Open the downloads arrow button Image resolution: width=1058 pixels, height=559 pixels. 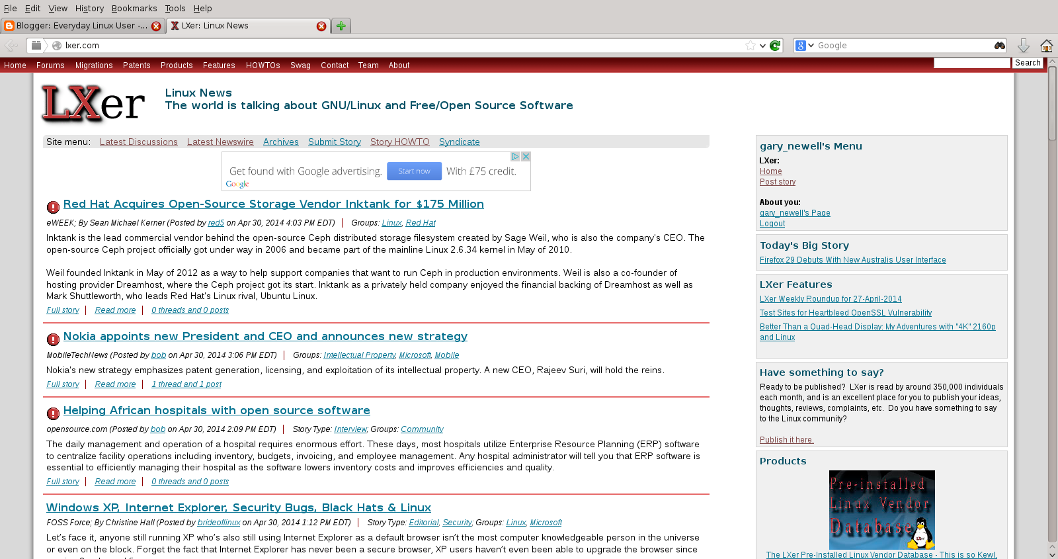(1023, 46)
